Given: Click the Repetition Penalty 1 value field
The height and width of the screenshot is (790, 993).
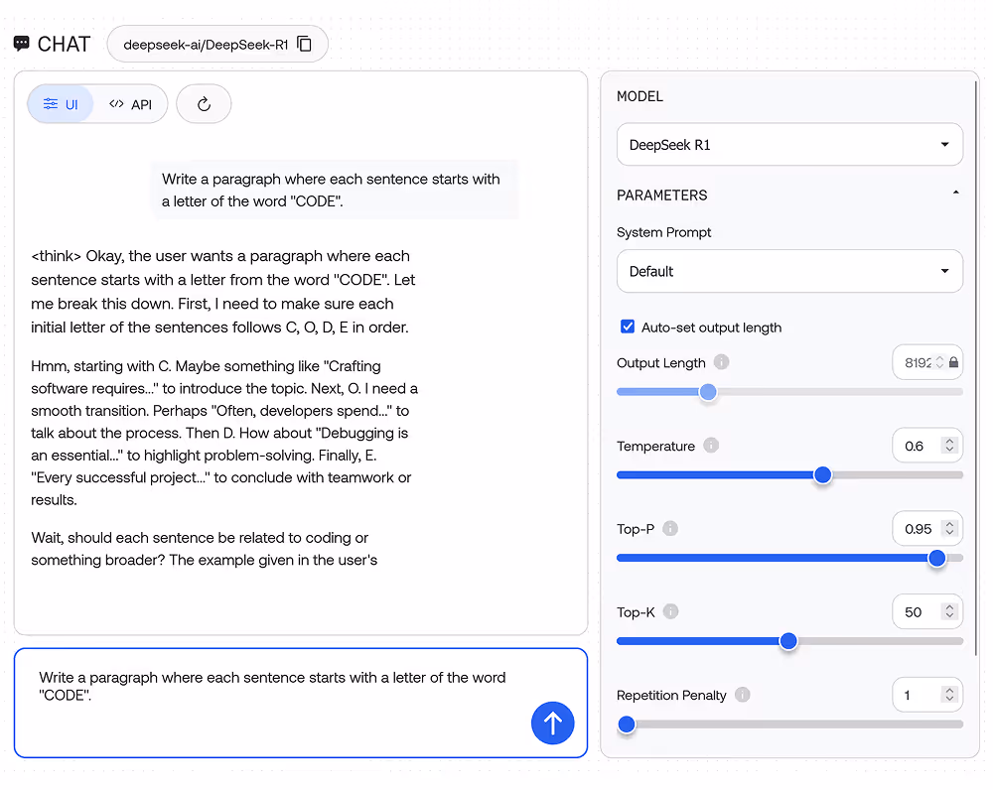Looking at the screenshot, I should tap(927, 695).
